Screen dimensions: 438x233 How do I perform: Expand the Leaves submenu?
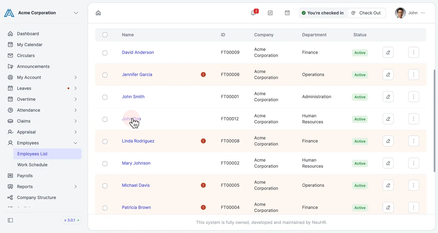point(75,88)
